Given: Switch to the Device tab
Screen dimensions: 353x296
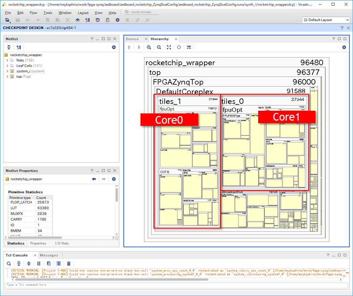Looking at the screenshot, I should tap(132, 39).
